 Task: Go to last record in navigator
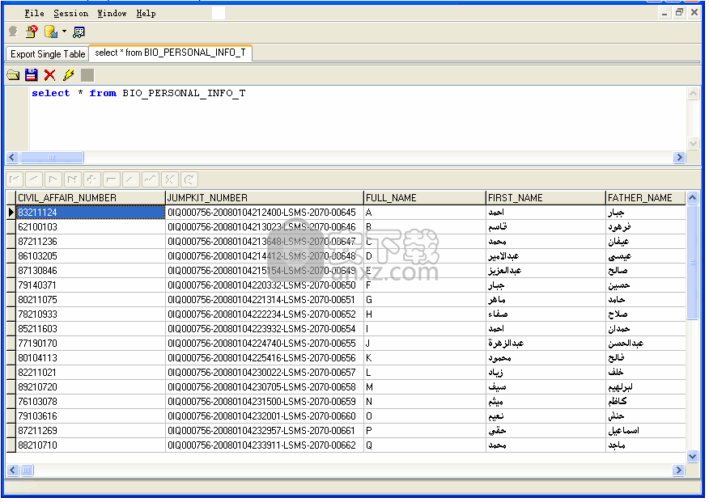pyautogui.click(x=73, y=179)
